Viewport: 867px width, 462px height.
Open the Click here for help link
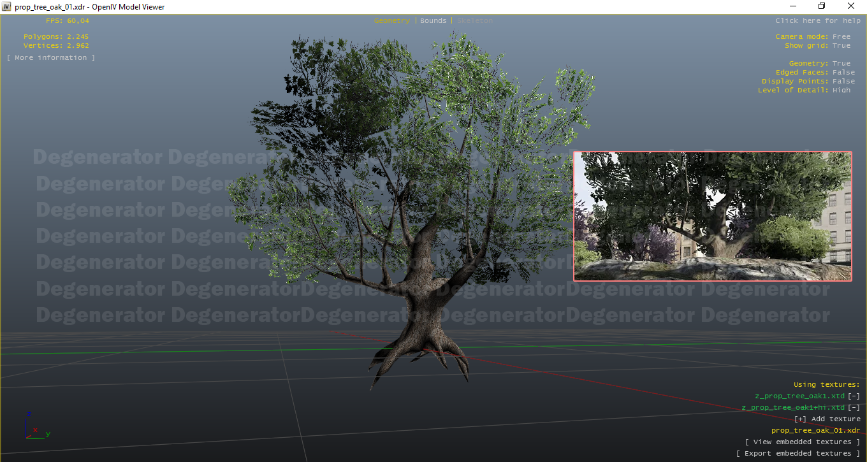click(818, 21)
